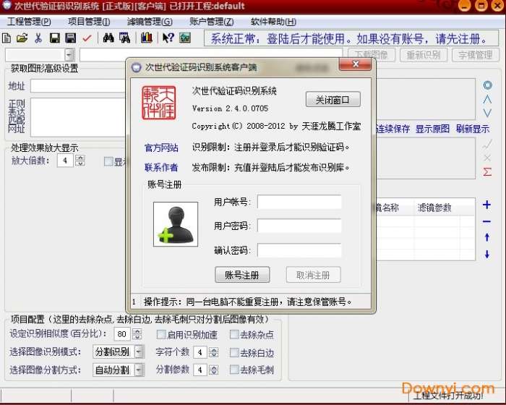Click the books library toolbar icon
Viewport: 506px width, 405px height.
147,38
